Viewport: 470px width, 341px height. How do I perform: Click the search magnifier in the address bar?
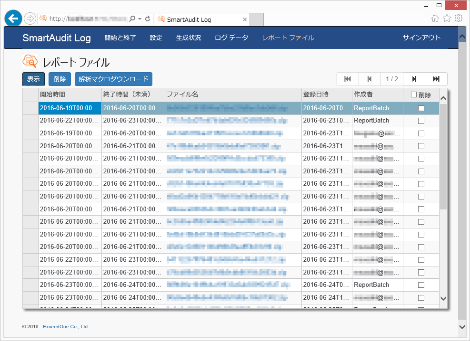coord(132,19)
